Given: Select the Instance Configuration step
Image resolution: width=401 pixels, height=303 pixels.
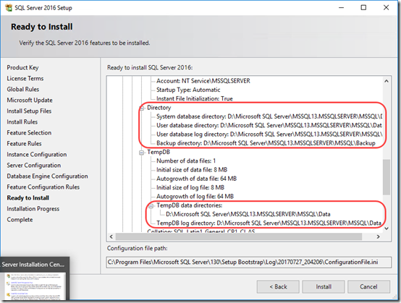Looking at the screenshot, I should (x=37, y=154).
